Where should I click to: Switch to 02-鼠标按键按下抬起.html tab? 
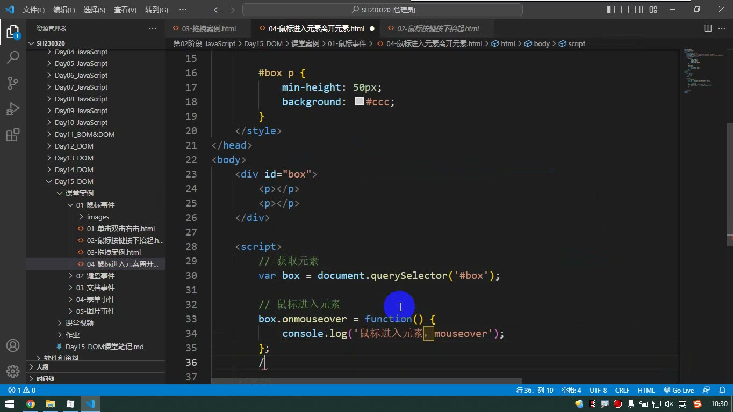pos(437,28)
